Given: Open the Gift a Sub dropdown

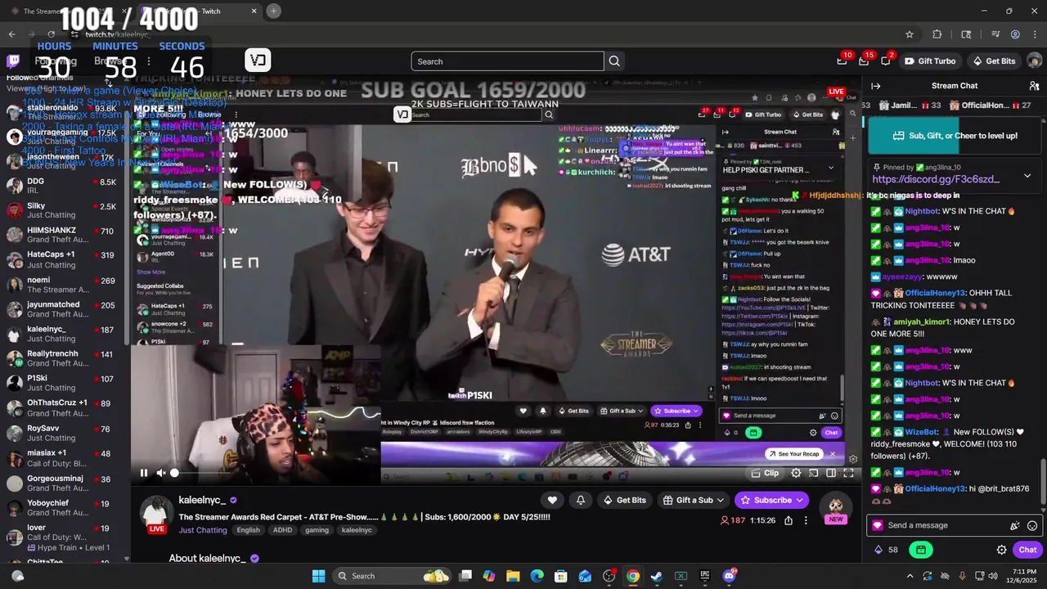Looking at the screenshot, I should point(694,500).
